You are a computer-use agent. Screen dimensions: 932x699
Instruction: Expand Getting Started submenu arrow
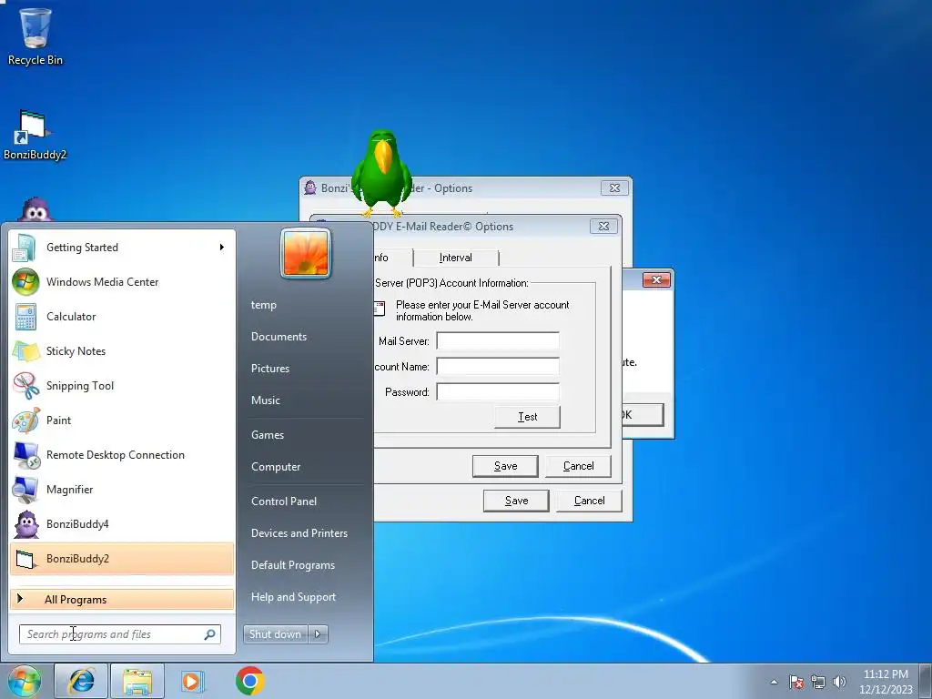click(x=222, y=248)
